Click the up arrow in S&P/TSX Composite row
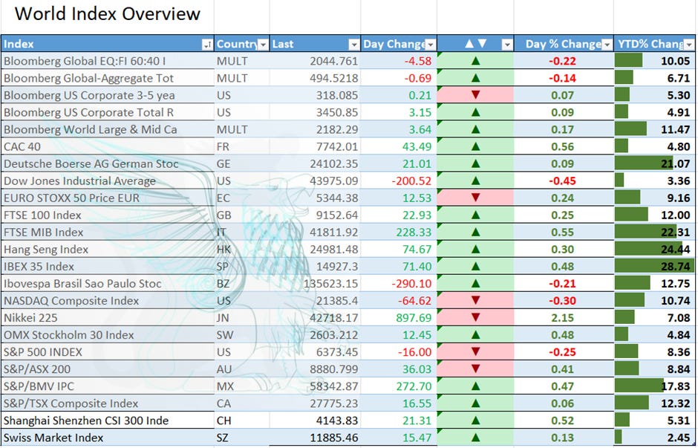 pyautogui.click(x=475, y=403)
